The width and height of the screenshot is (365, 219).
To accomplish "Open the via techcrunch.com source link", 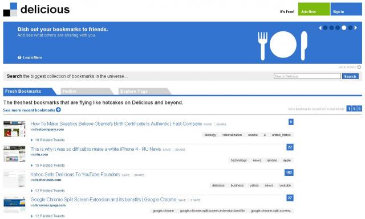I will [x=46, y=180].
